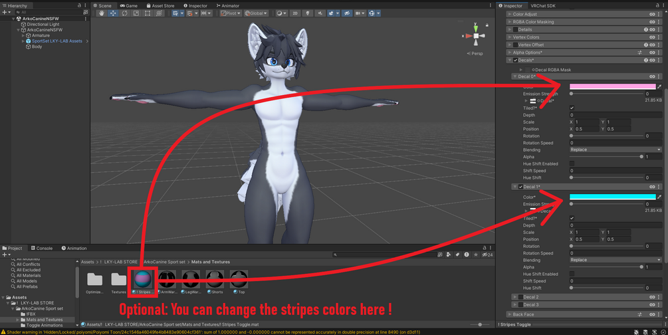The image size is (668, 335).
Task: Open the Animator tab
Action: pos(227,5)
